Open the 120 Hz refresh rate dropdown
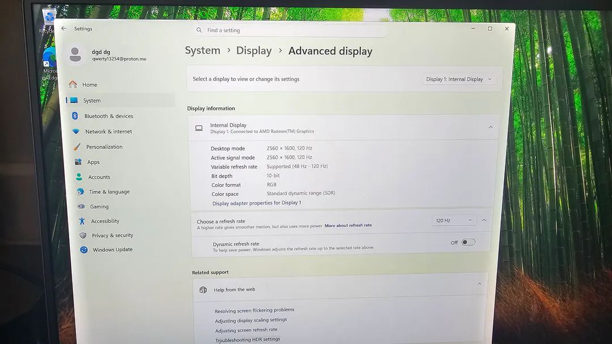Viewport: 612px width, 344px height. pyautogui.click(x=453, y=221)
